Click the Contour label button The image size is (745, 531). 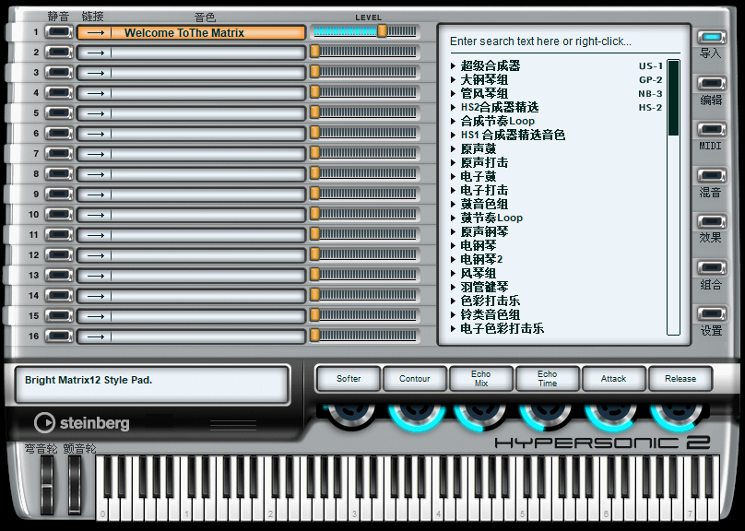[x=415, y=379]
